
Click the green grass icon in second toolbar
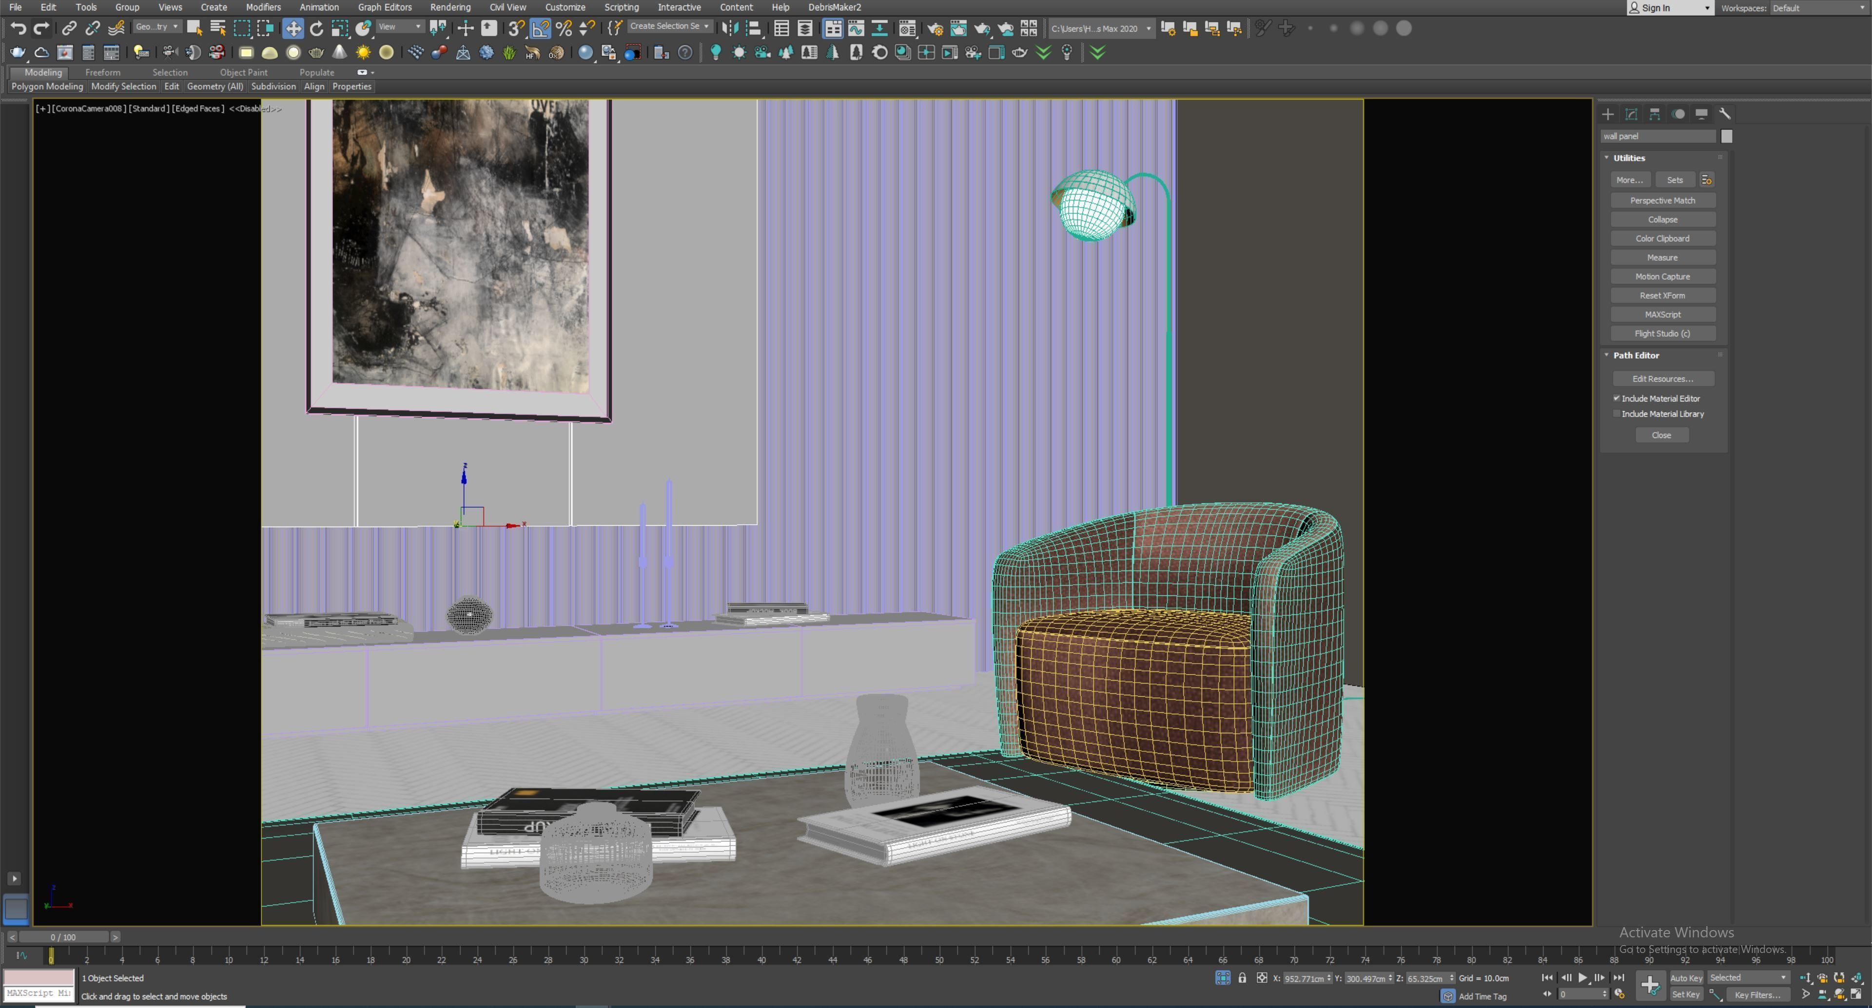tap(509, 52)
